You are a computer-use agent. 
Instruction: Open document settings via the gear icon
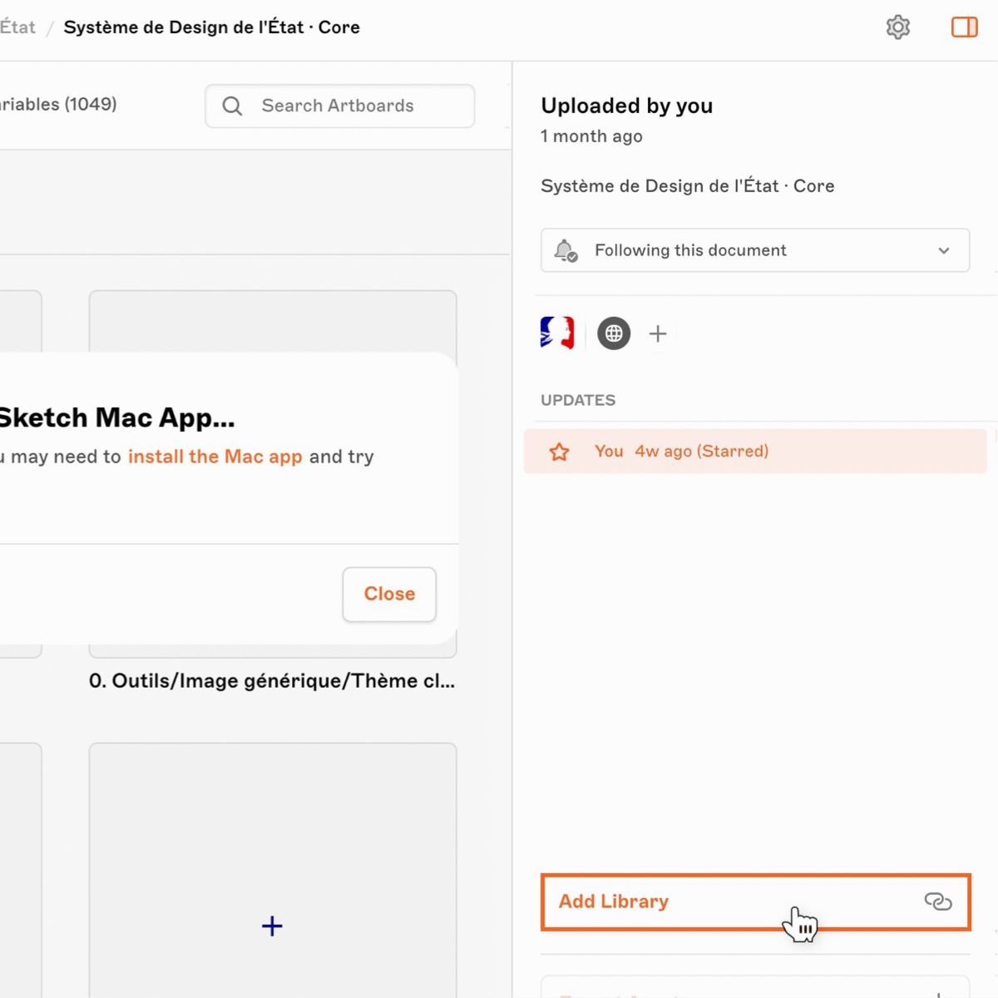(x=897, y=27)
